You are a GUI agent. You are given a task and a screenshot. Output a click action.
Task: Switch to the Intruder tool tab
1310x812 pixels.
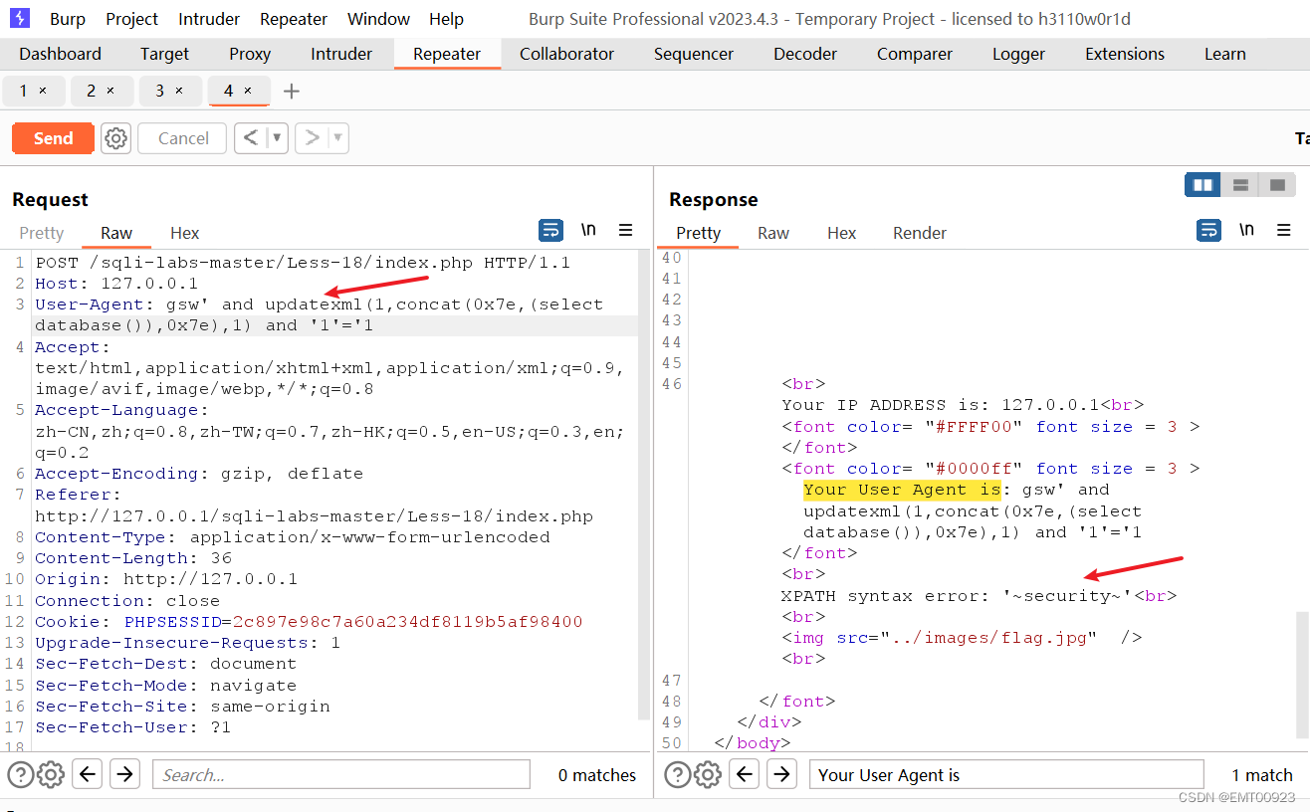tap(341, 54)
